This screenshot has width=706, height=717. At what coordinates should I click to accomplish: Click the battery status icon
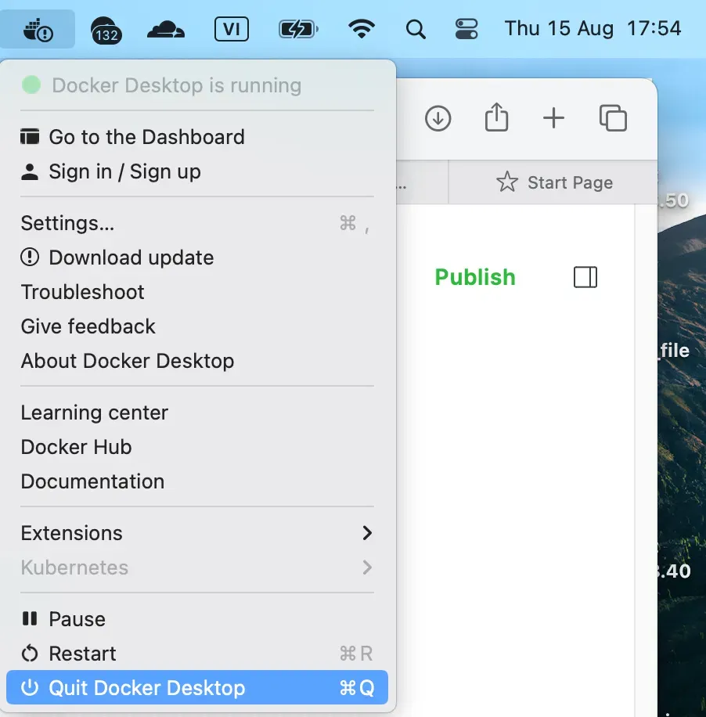(297, 28)
